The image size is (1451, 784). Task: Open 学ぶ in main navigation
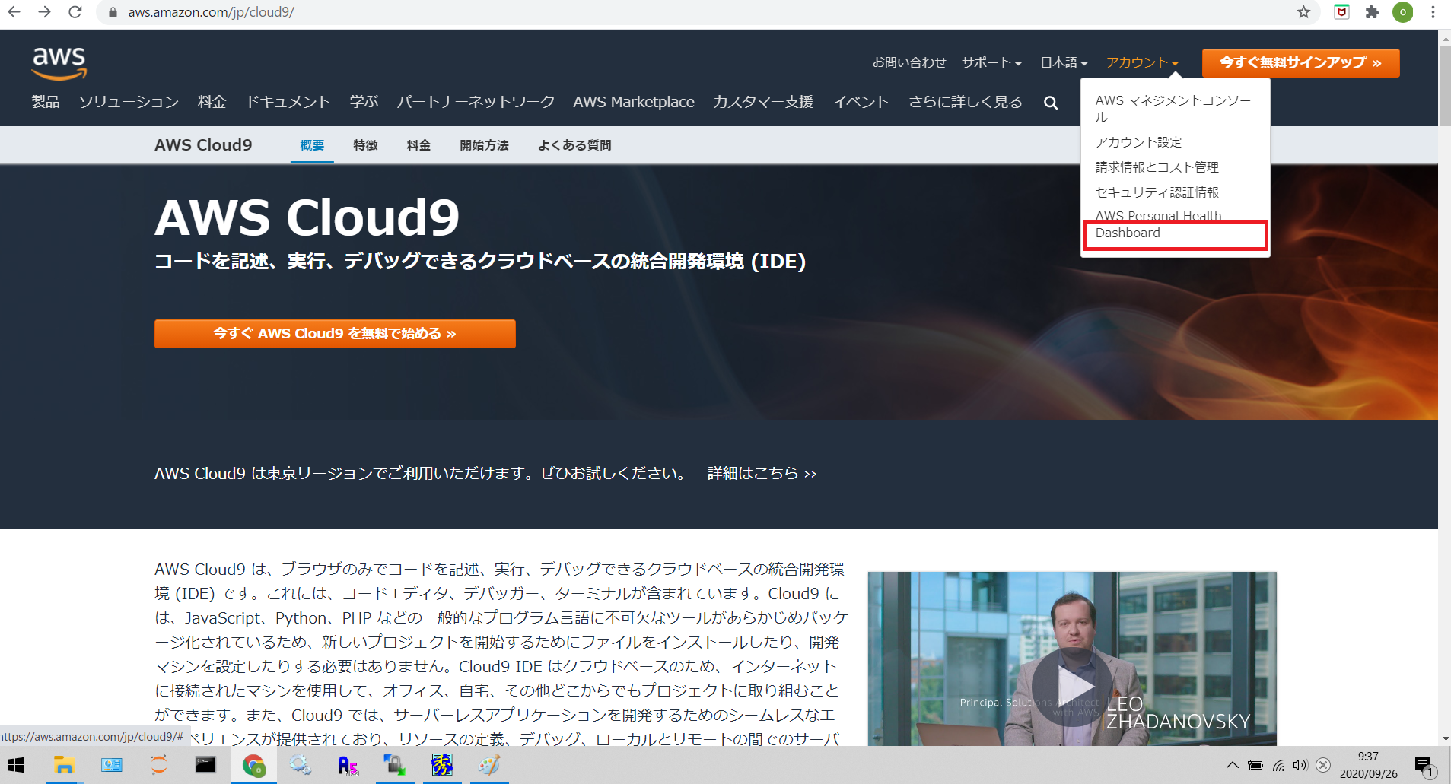click(x=364, y=102)
